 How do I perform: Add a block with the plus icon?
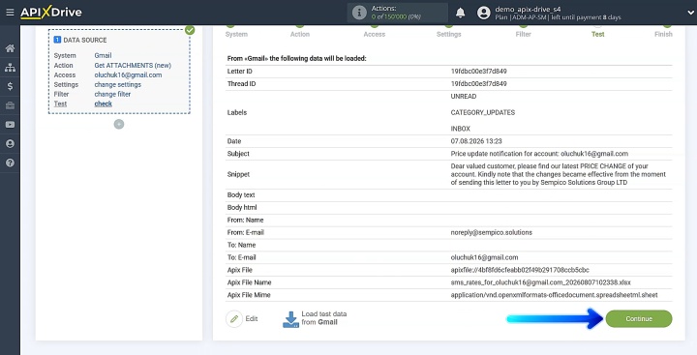coord(119,125)
